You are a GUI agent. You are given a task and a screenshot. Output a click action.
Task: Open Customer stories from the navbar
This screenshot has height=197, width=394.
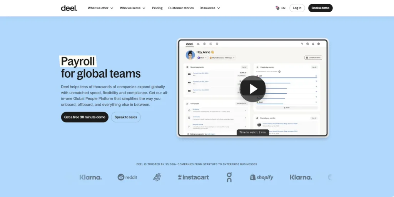point(181,8)
